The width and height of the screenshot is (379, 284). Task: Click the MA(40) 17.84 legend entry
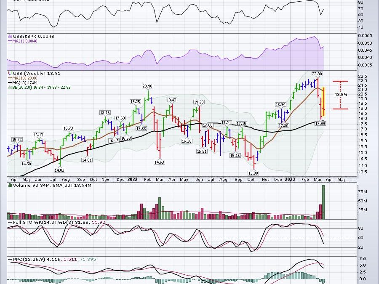pyautogui.click(x=25, y=82)
